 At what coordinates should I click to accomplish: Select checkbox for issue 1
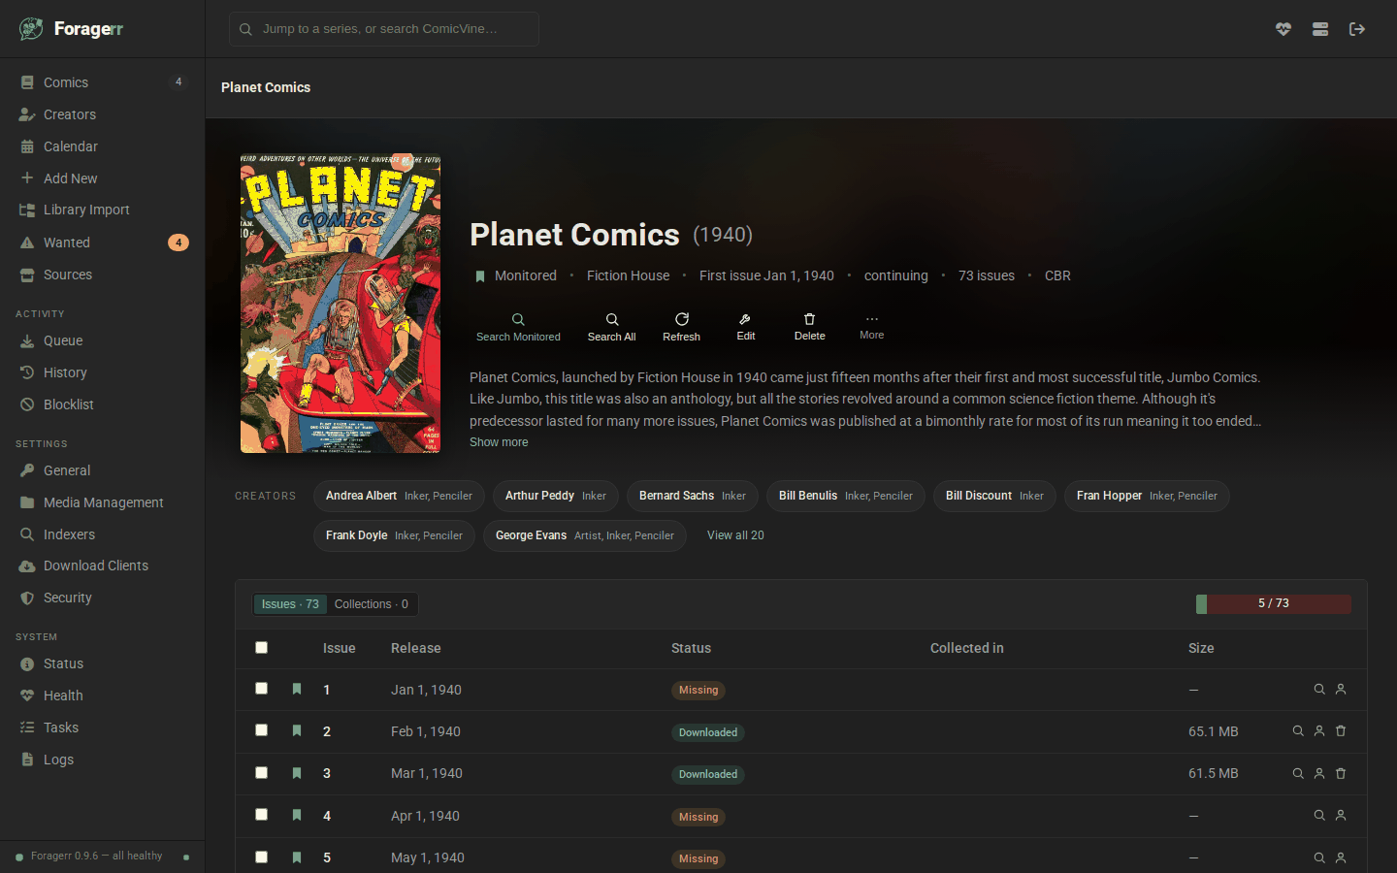[261, 688]
